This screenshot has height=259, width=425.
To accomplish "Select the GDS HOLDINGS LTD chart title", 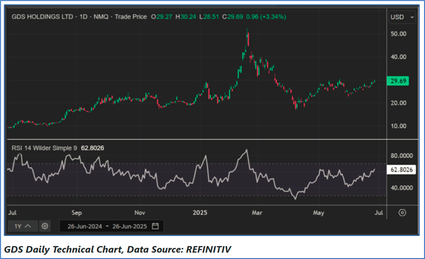I will (42, 17).
